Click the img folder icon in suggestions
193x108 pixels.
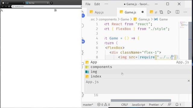click(x=87, y=72)
